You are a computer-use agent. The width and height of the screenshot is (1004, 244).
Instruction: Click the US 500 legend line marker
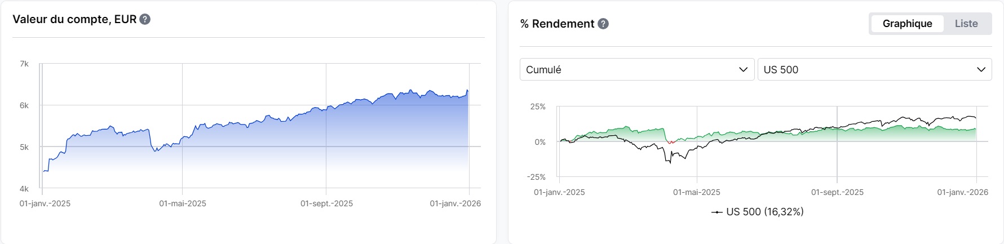pos(717,212)
